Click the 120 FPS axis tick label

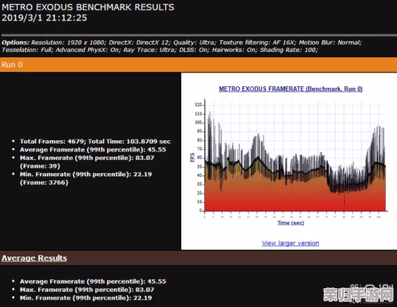click(x=198, y=105)
